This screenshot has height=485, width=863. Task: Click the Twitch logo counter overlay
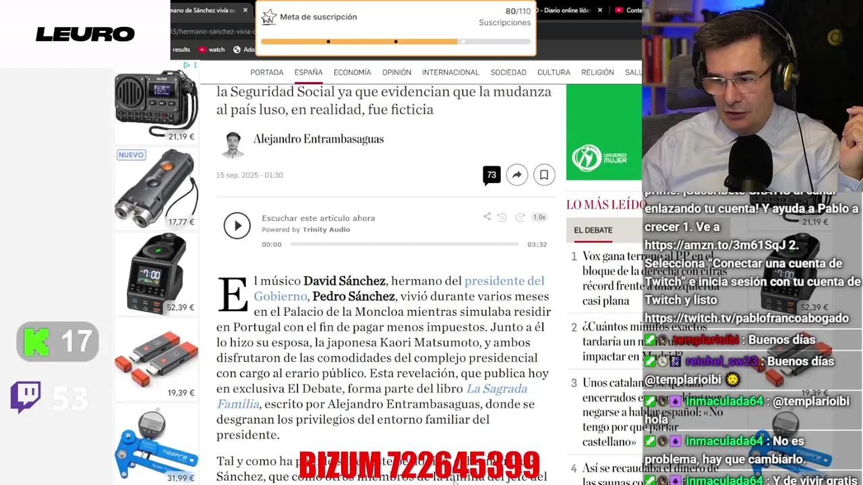50,398
